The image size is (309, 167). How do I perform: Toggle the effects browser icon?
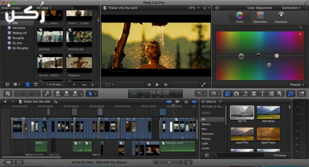point(228,94)
